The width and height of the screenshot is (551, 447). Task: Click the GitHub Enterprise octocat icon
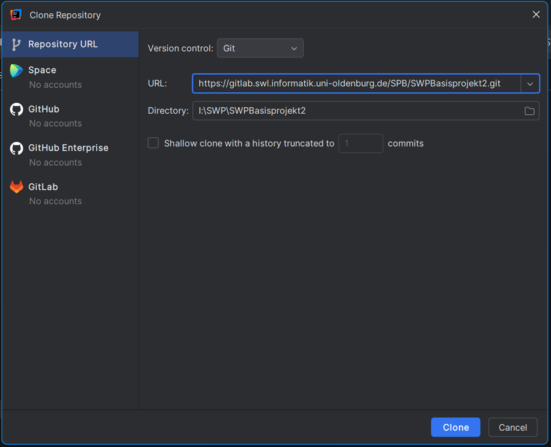17,148
